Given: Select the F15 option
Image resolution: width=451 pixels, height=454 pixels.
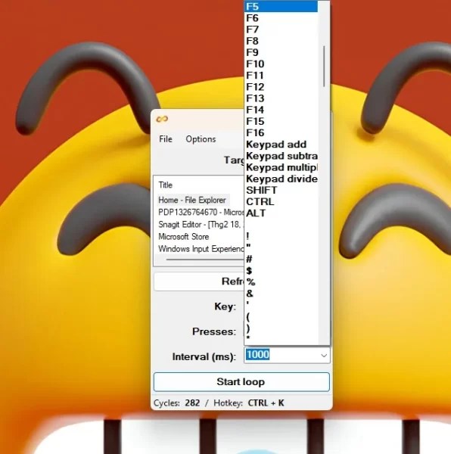Looking at the screenshot, I should [x=281, y=121].
